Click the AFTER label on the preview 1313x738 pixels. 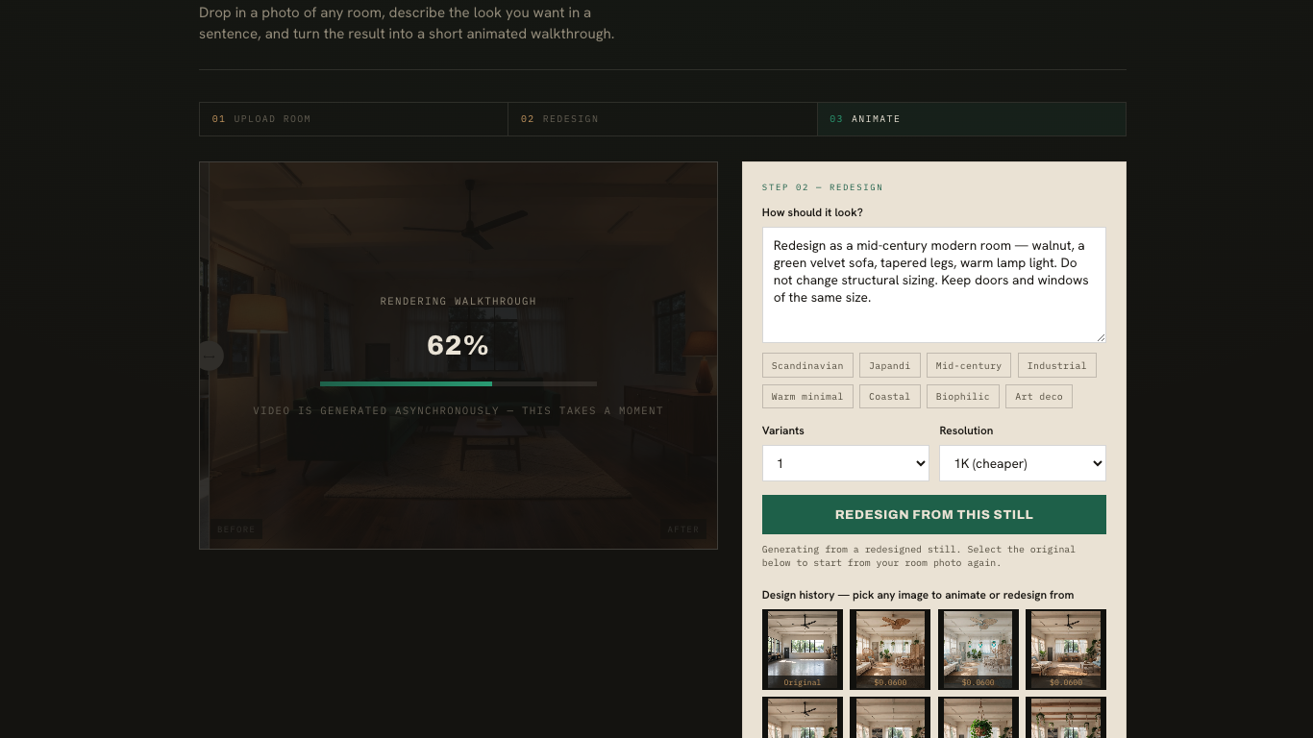click(683, 529)
